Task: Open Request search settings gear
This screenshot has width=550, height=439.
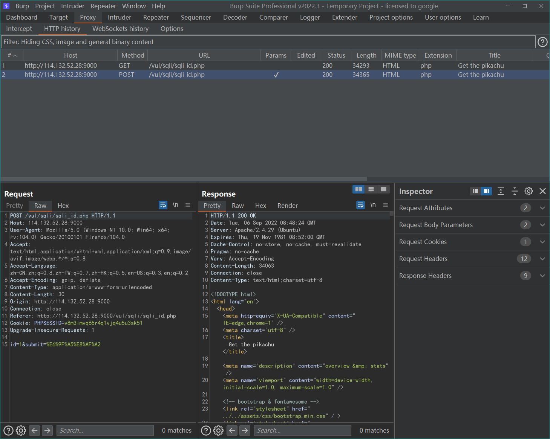Action: tap(21, 430)
